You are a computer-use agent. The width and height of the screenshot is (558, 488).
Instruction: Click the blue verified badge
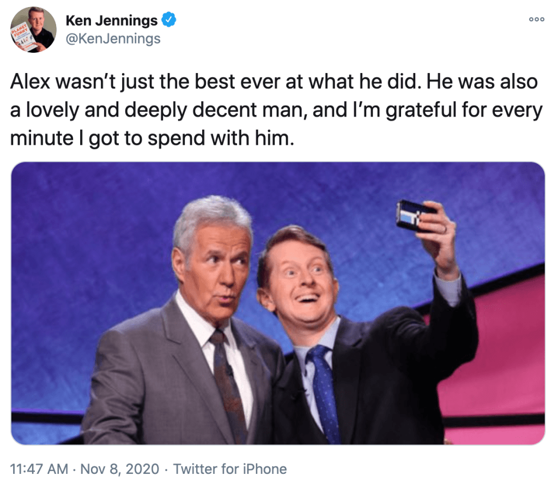click(170, 21)
